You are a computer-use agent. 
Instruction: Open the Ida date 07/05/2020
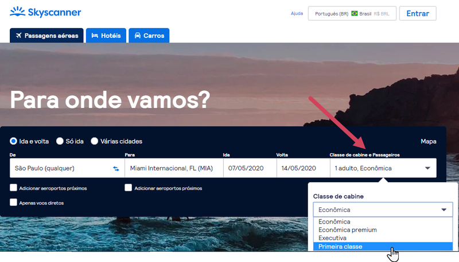tap(250, 168)
